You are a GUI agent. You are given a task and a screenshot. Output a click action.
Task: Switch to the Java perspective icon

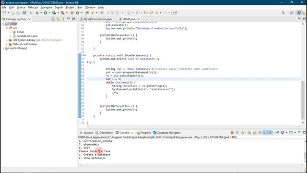299,13
